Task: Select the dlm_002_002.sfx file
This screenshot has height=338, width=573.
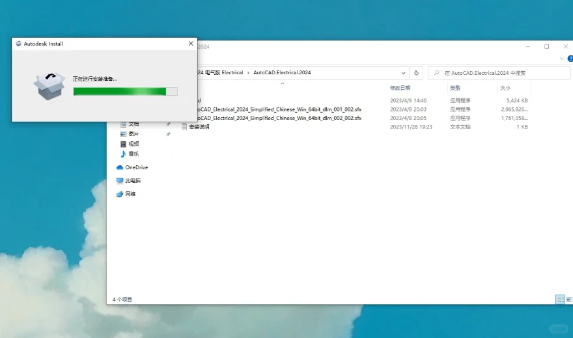Action: [279, 118]
